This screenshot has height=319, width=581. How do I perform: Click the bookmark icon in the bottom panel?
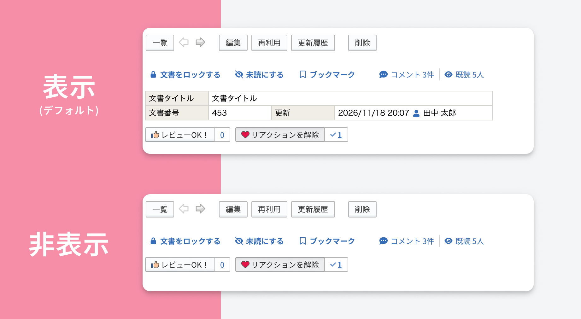tap(303, 241)
